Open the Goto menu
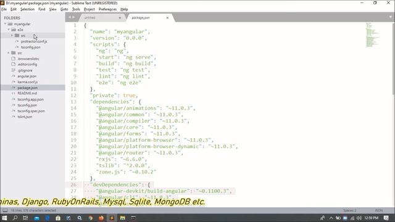Viewport: 395px width, 222px height. coord(64,9)
